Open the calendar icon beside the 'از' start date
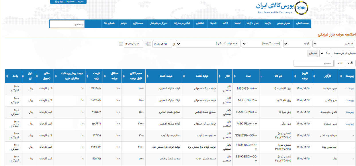 click(149, 44)
